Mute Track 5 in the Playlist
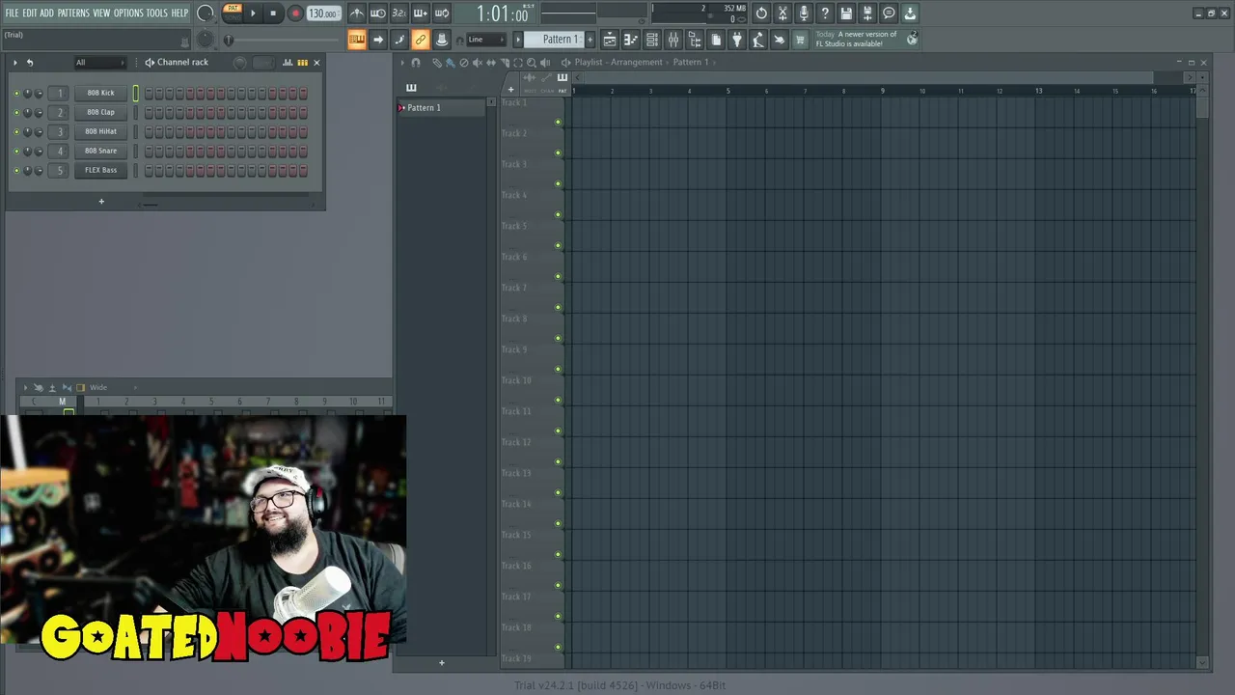Viewport: 1235px width, 695px height. pos(558,245)
